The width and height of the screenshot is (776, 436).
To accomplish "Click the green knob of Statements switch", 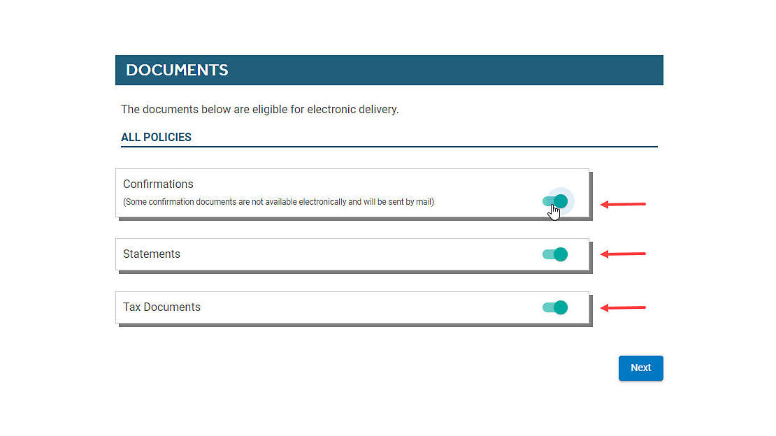I will pos(561,254).
